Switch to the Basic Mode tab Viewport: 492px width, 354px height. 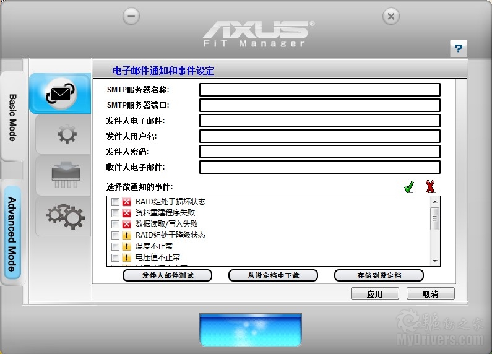pos(12,118)
